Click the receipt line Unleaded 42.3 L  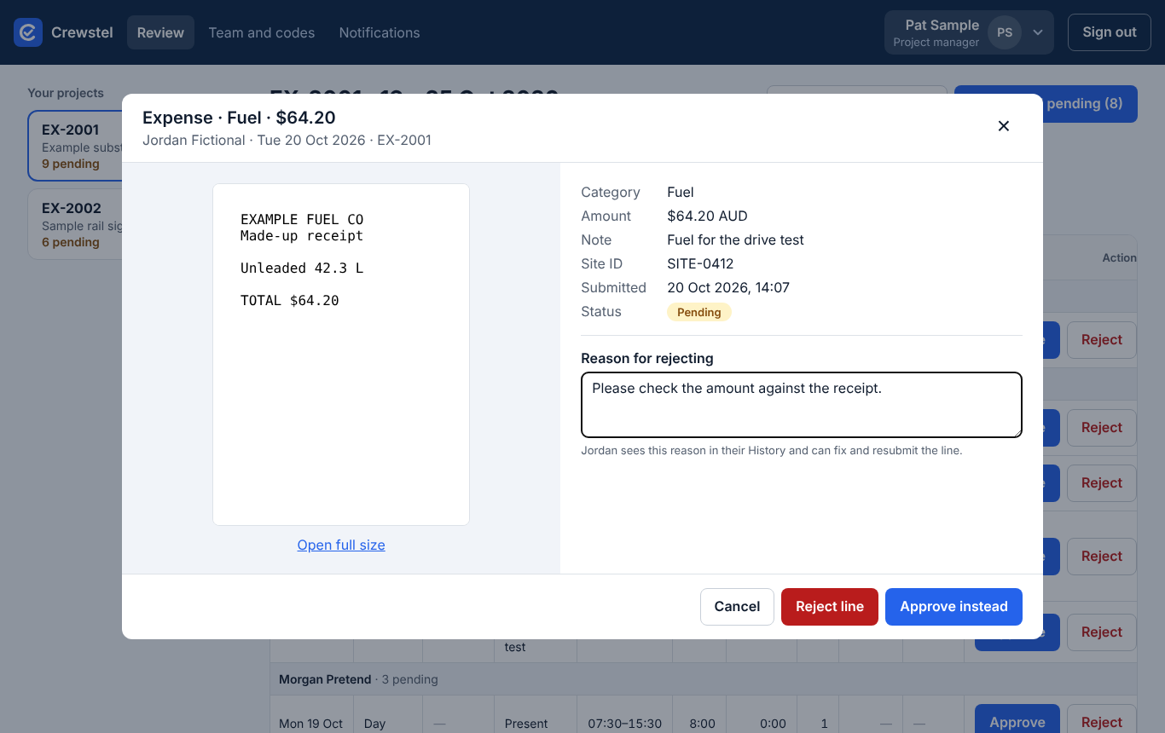click(x=302, y=268)
